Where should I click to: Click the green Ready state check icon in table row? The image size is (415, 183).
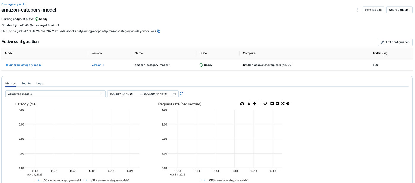pos(201,65)
